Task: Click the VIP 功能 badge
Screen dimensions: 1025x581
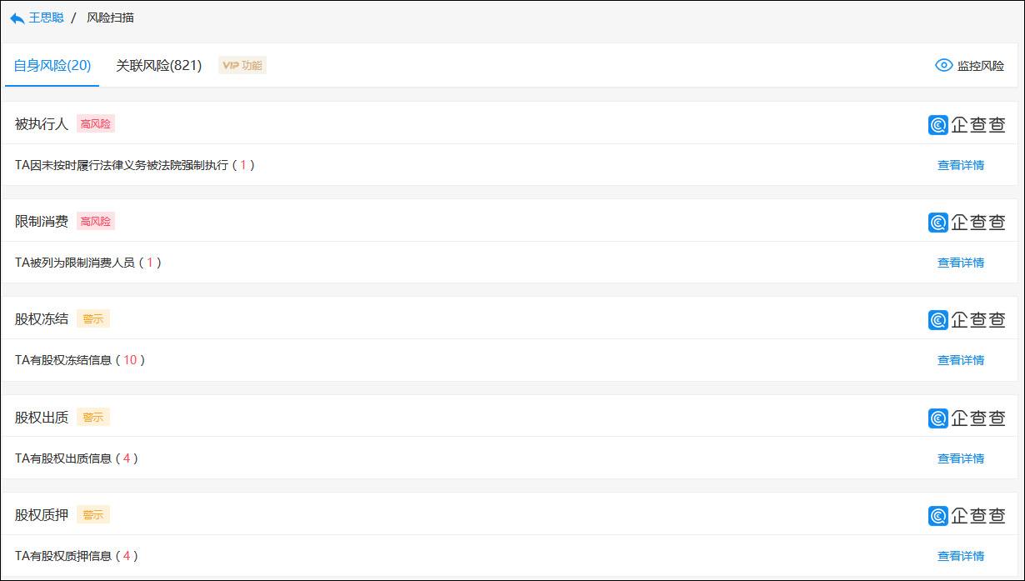Action: pyautogui.click(x=242, y=65)
